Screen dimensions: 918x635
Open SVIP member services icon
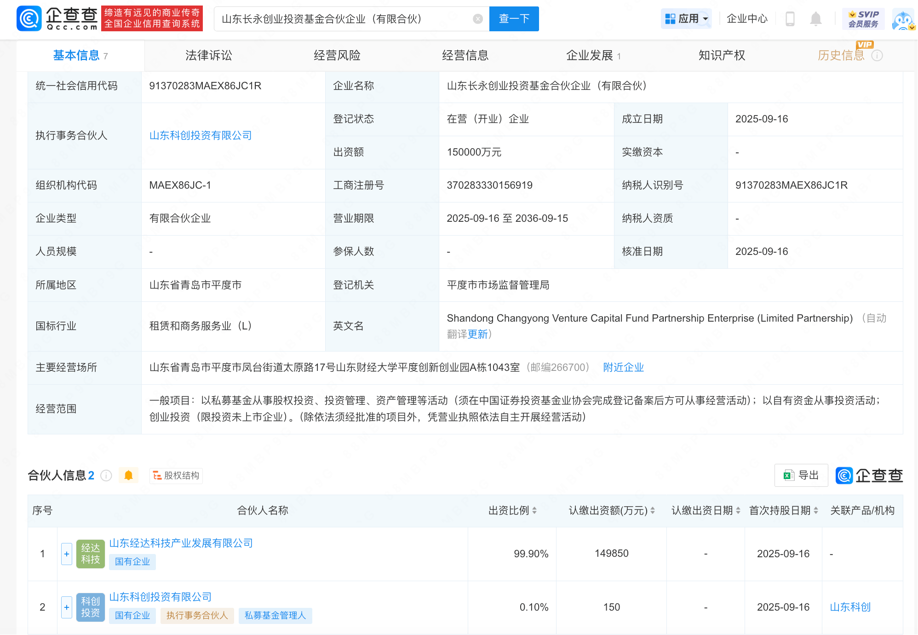pos(864,19)
